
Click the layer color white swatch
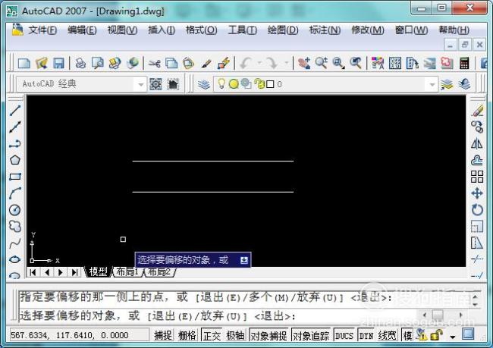(270, 84)
